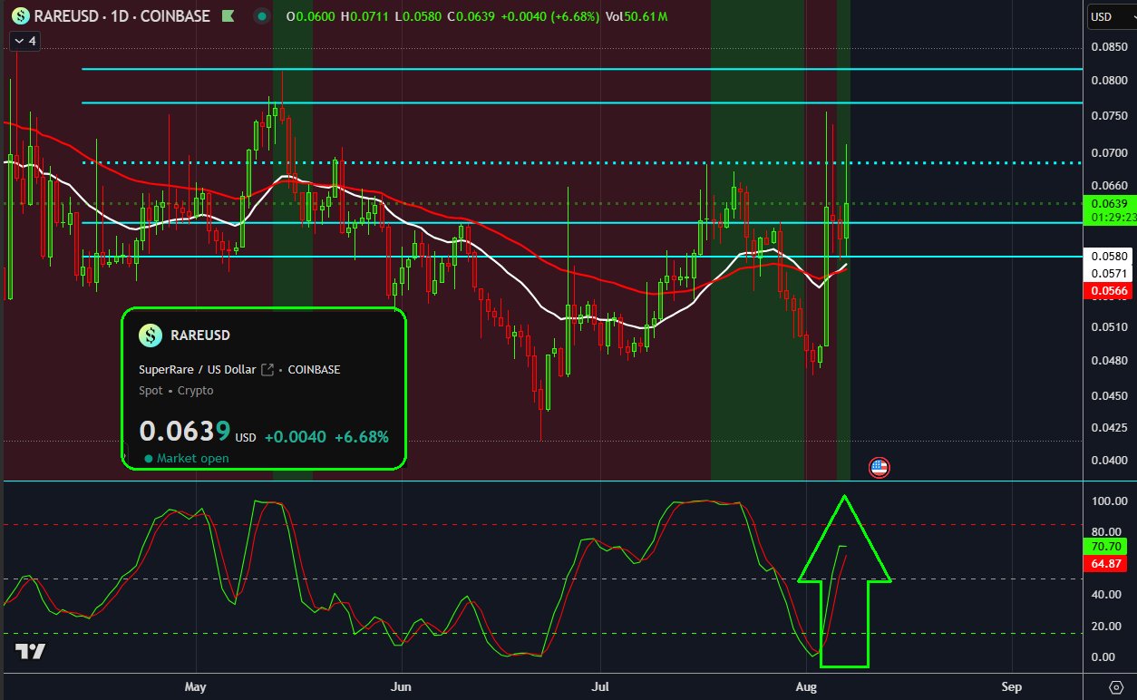
Task: Click the COINBASE exchange link in card
Action: (314, 370)
